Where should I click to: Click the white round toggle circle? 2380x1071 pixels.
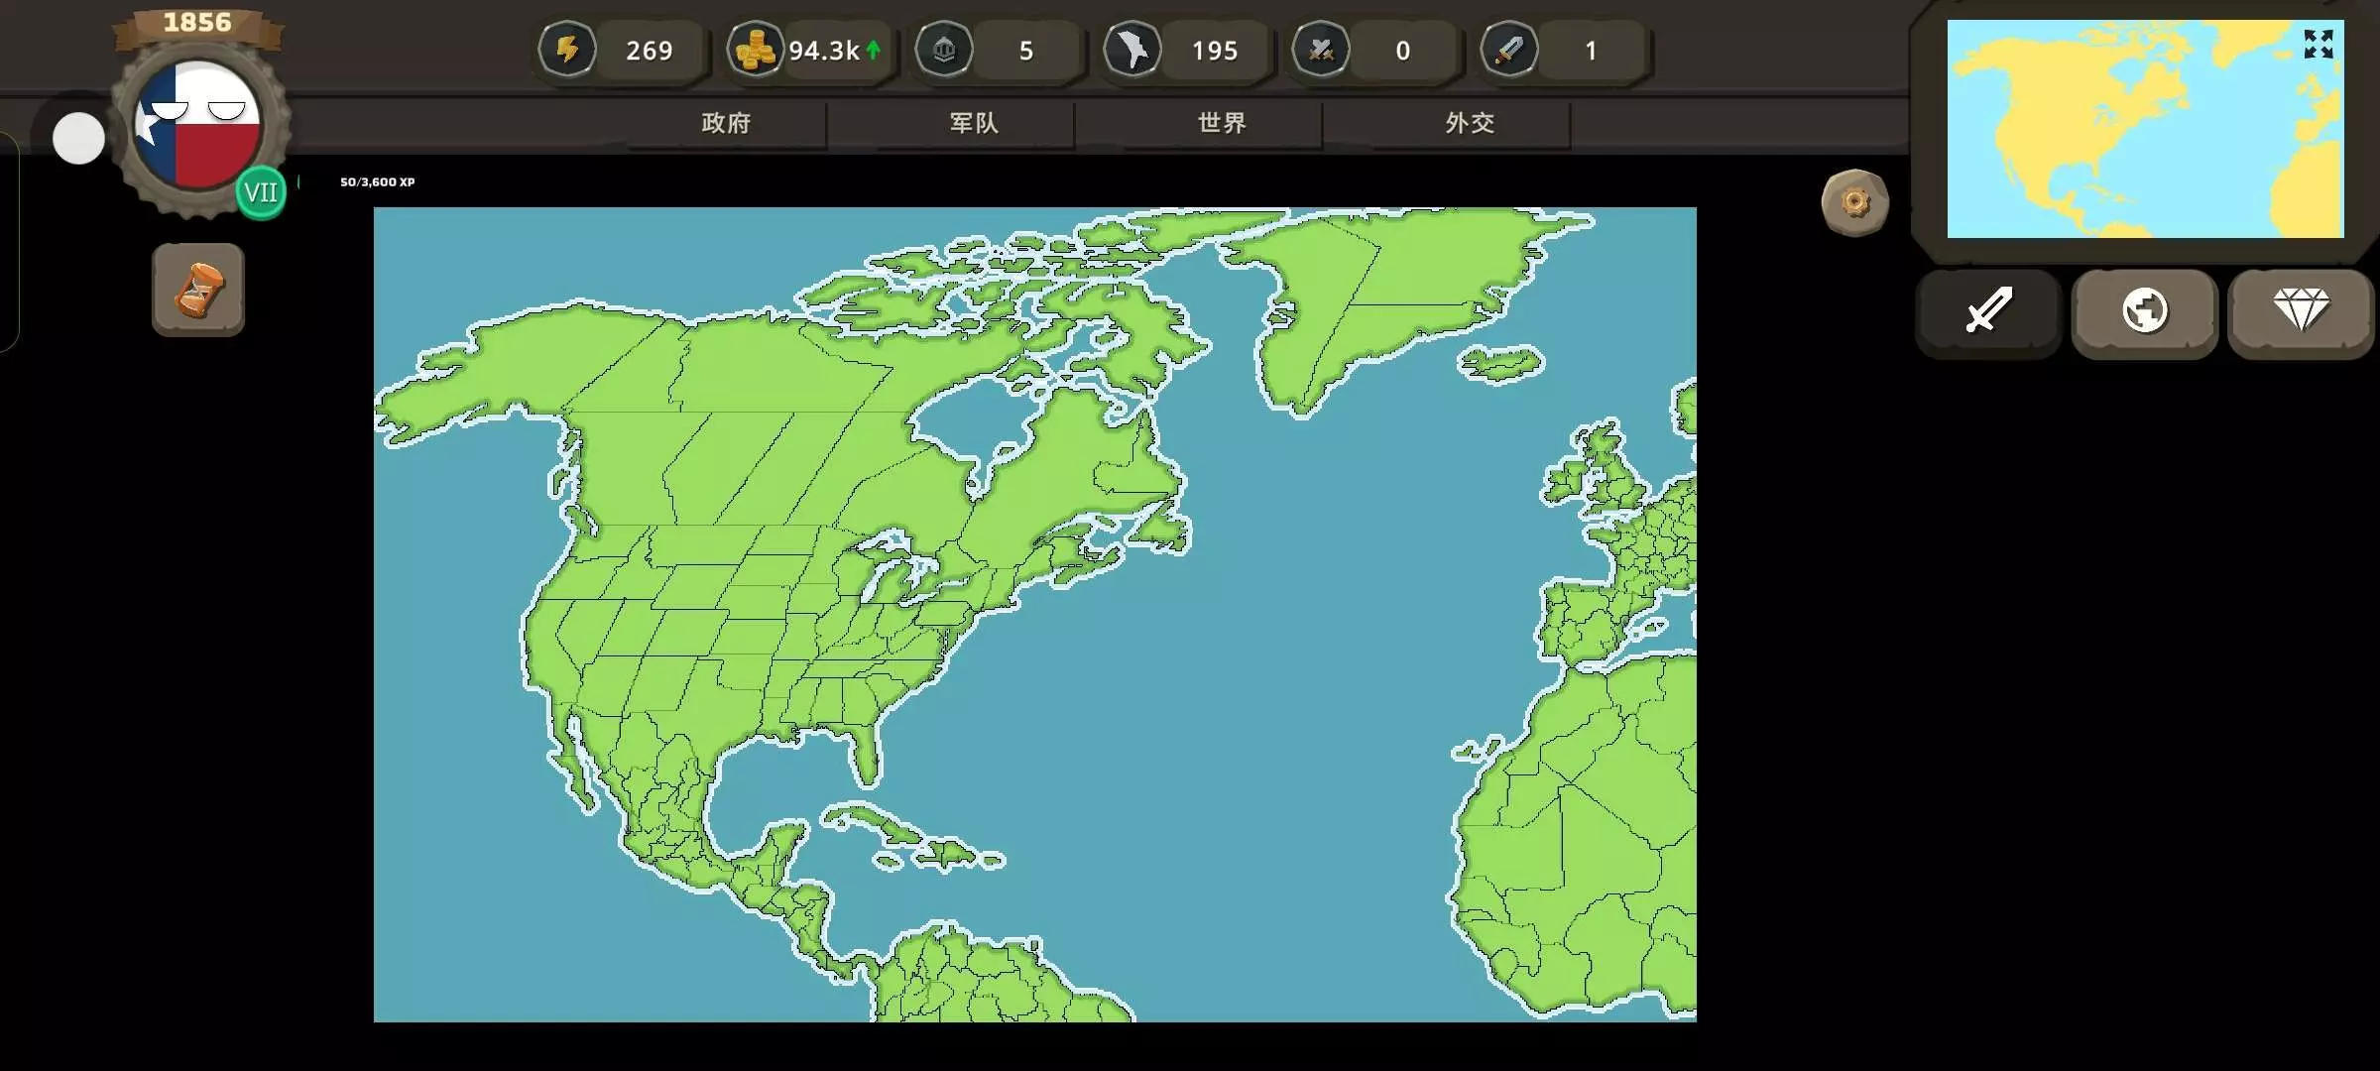(78, 138)
